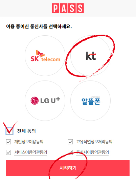
Task: Toggle the 통신사이용약관동의 checkbox
Action: point(70,152)
